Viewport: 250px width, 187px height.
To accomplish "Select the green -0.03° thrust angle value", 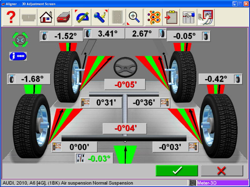I will [x=99, y=159].
